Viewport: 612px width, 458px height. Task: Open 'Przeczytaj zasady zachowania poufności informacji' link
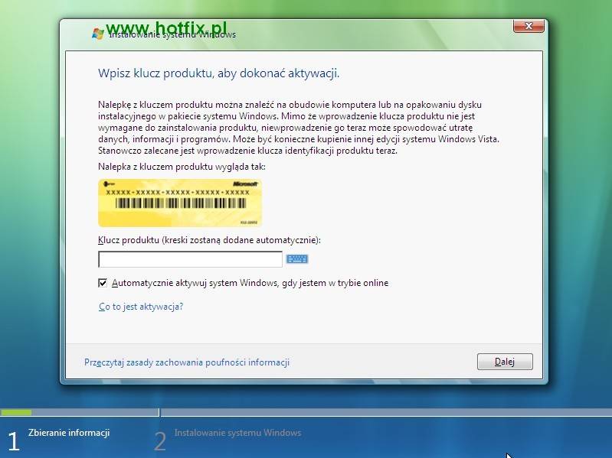click(187, 362)
